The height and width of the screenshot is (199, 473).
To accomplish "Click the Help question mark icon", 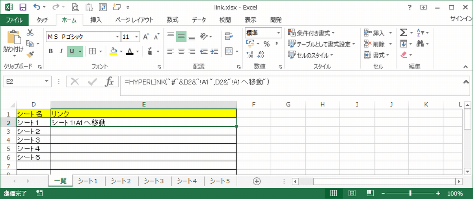I will coord(410,7).
